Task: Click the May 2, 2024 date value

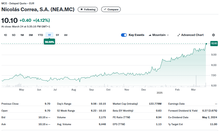Action: coord(210,117)
